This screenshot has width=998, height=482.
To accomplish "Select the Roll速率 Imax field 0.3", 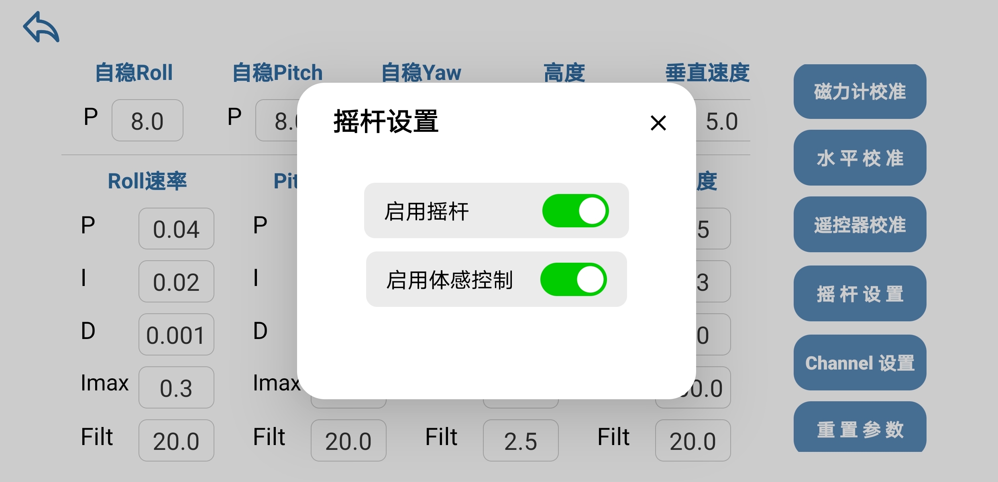I will [176, 388].
